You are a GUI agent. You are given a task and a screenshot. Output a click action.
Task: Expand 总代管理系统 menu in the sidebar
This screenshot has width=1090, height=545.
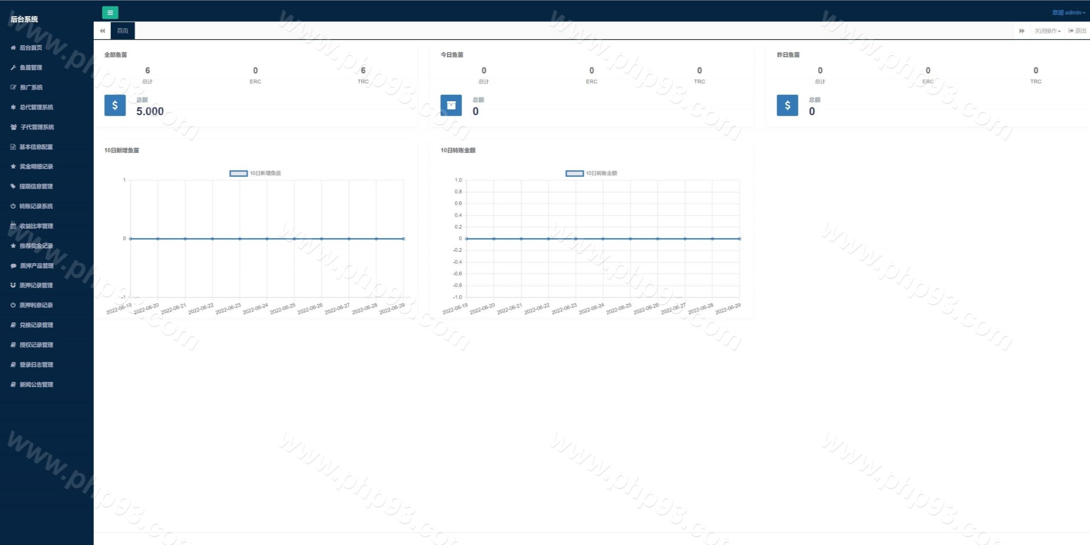click(x=36, y=107)
